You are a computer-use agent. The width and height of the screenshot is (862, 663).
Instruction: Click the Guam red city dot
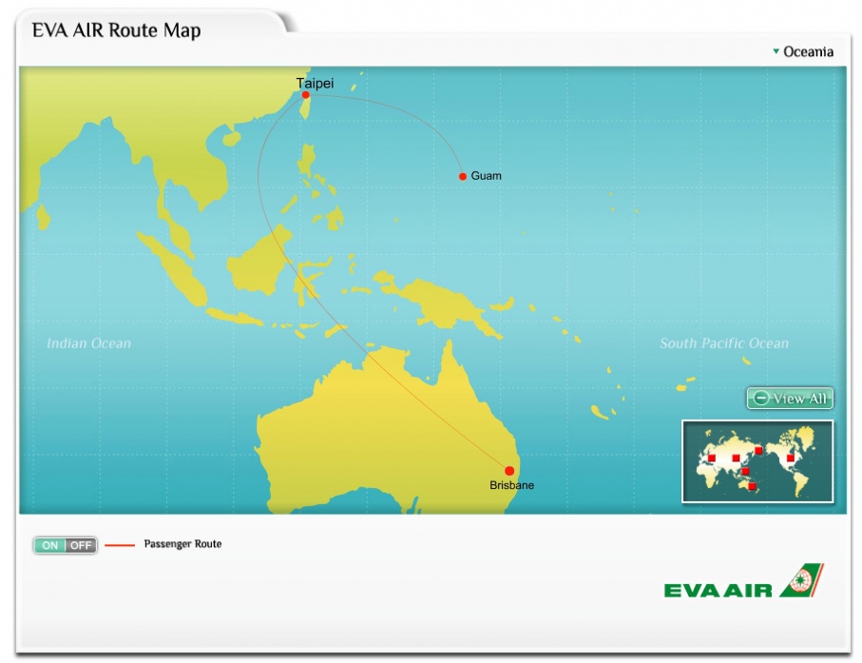coord(462,176)
